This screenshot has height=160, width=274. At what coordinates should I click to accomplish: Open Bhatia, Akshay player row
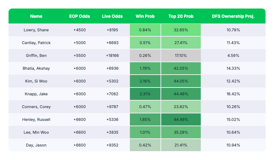coord(36,68)
